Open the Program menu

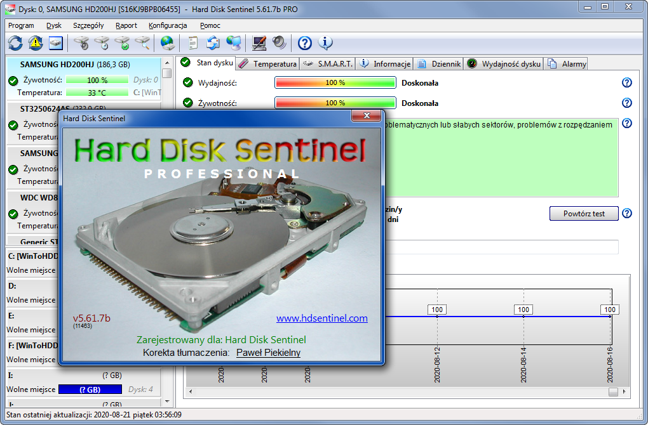[x=21, y=25]
